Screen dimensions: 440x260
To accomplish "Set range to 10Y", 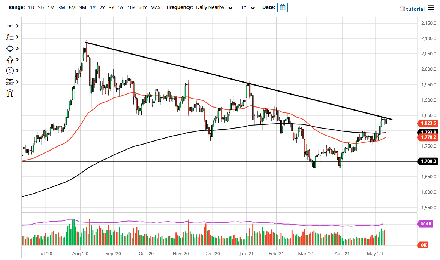I will pos(131,7).
